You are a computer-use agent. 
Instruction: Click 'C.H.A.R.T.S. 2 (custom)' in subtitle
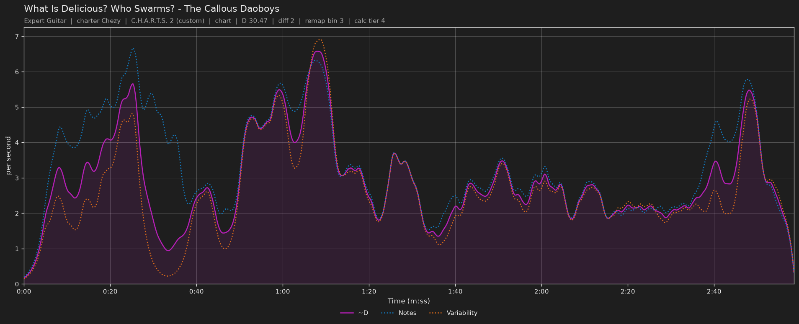click(168, 21)
